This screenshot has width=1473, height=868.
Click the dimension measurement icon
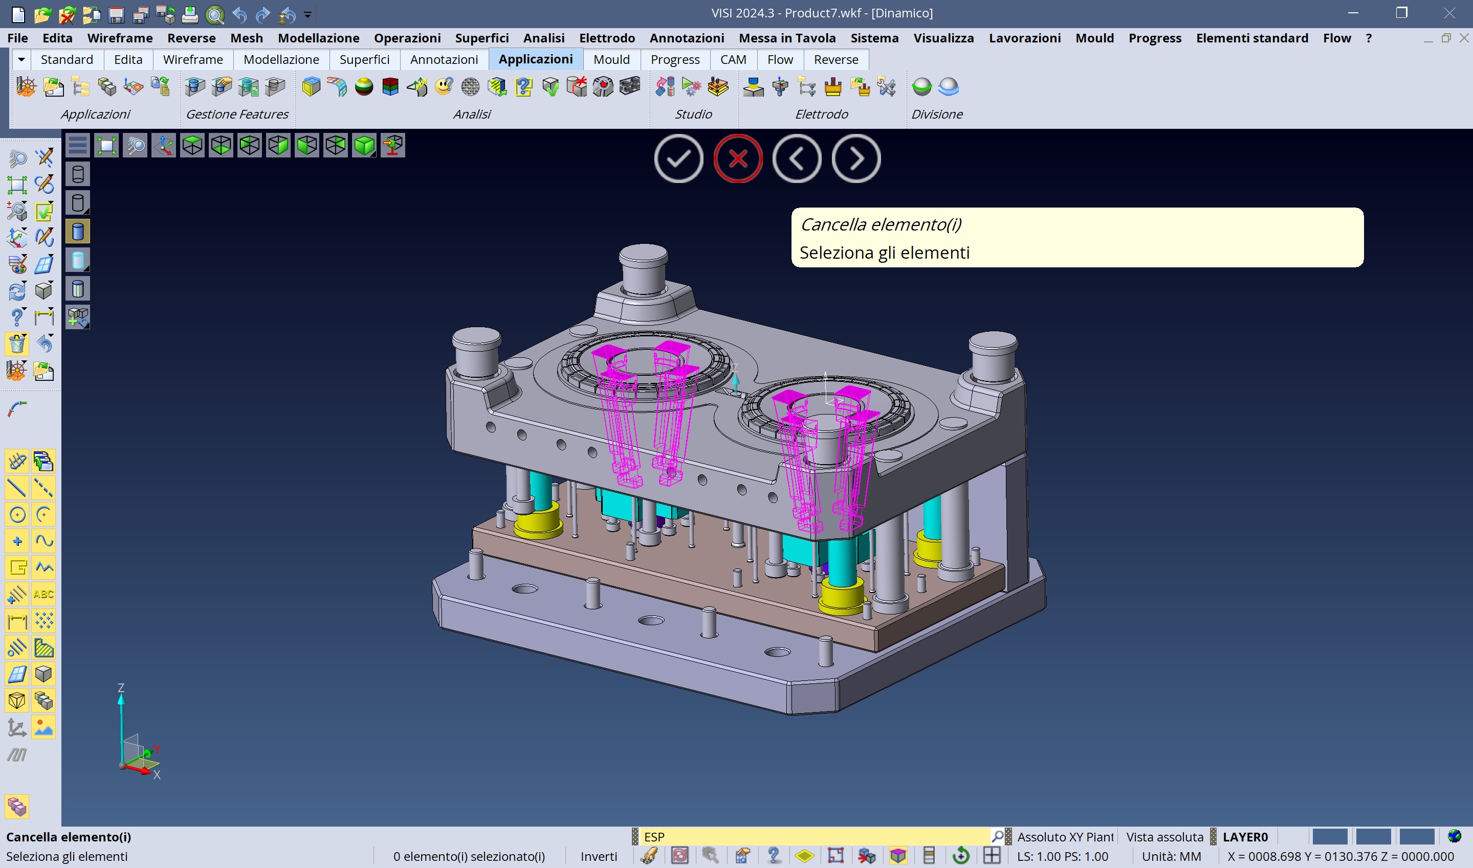click(x=44, y=317)
